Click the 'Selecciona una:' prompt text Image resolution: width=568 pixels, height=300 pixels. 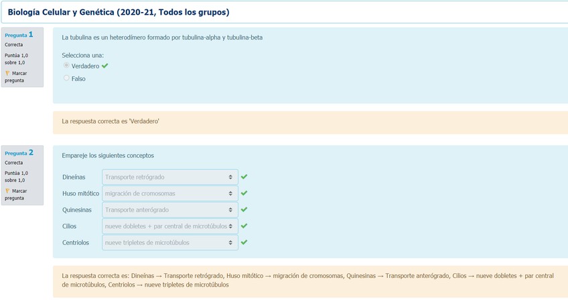click(x=82, y=56)
